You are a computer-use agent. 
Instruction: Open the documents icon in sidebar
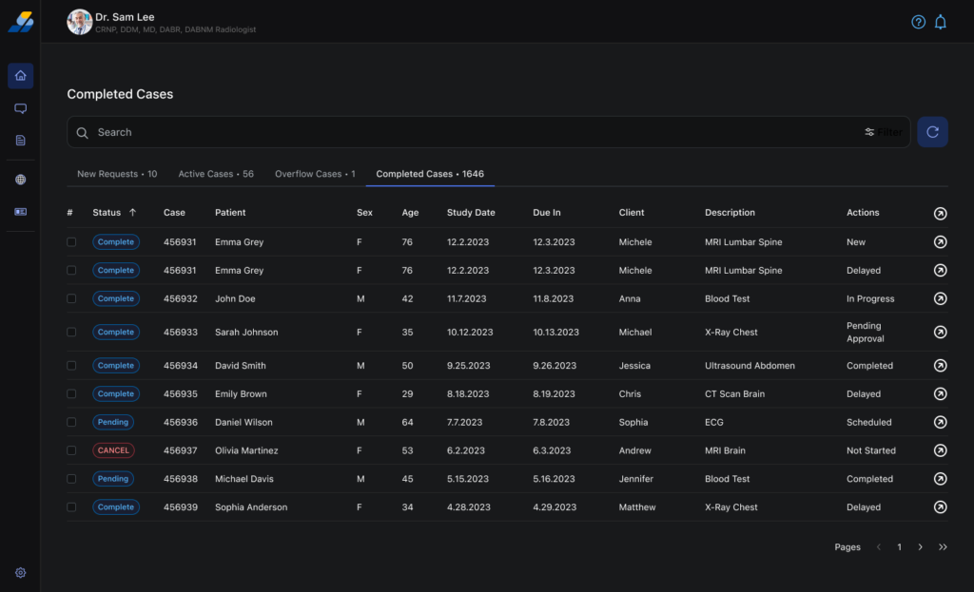point(21,141)
